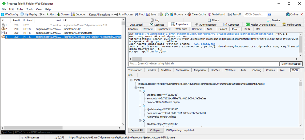The height and width of the screenshot is (140, 305).
Task: Click the Any Process target picker
Action: click(124, 14)
